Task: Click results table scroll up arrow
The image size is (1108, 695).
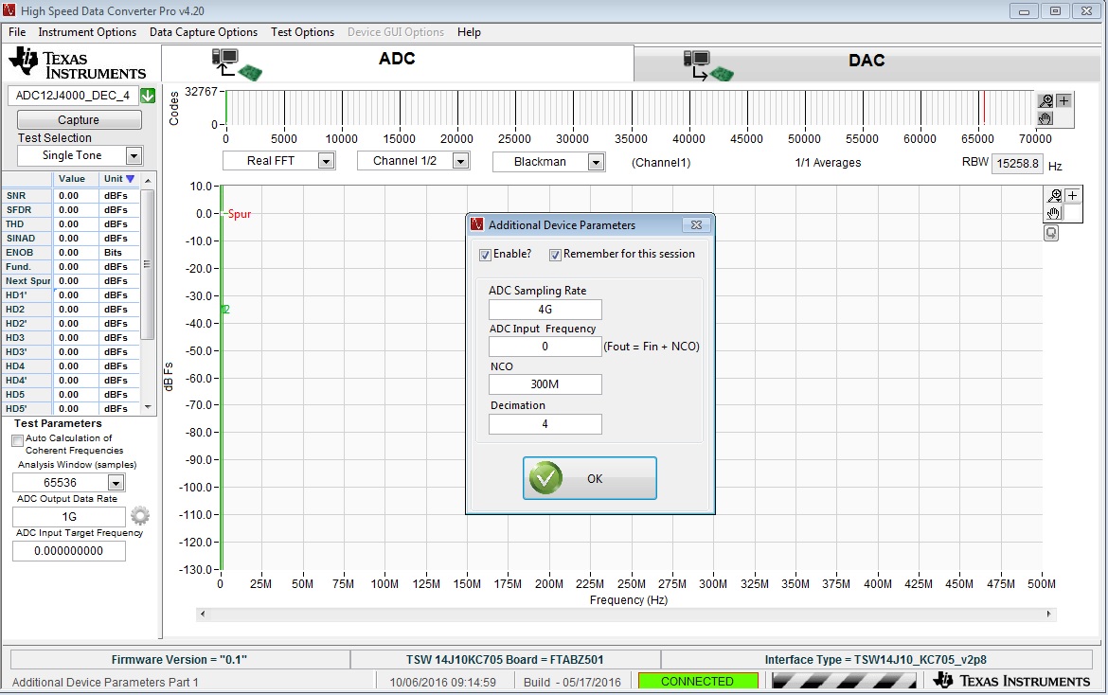Action: pyautogui.click(x=147, y=180)
